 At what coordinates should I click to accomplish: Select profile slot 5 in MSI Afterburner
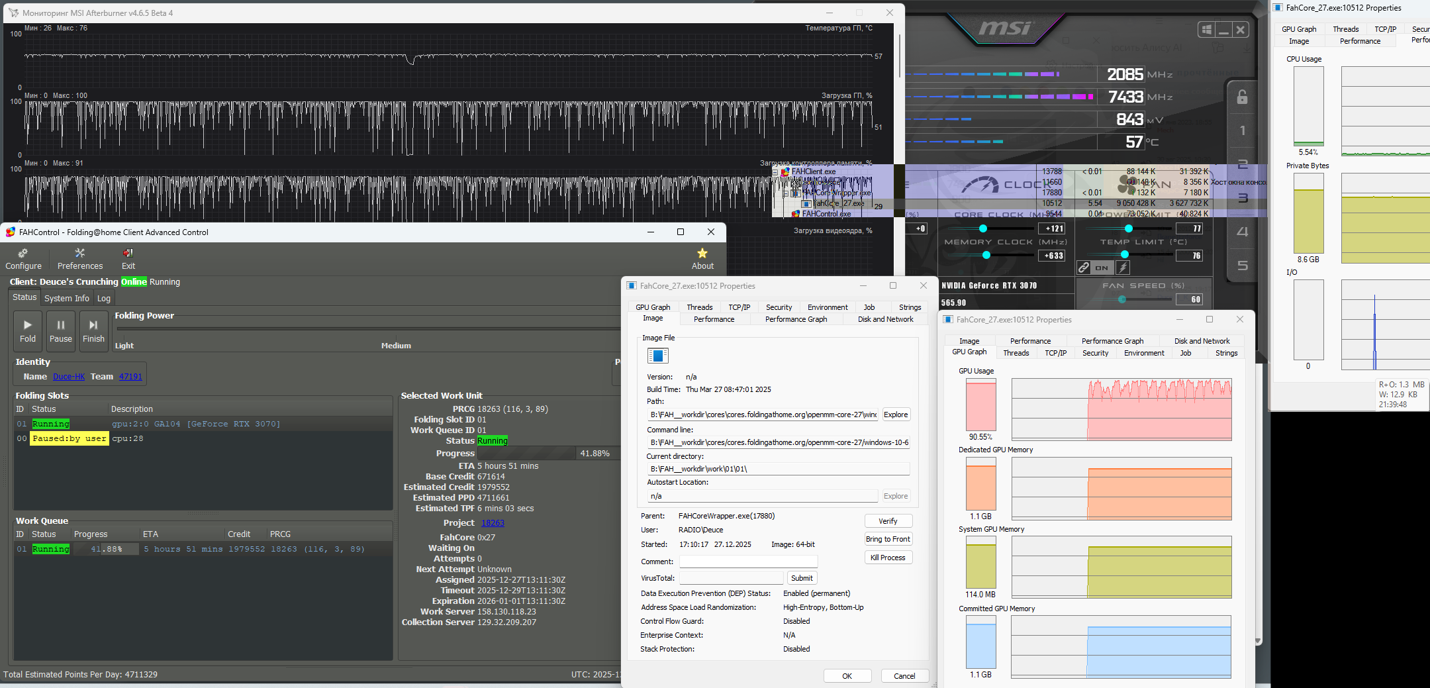tap(1243, 266)
